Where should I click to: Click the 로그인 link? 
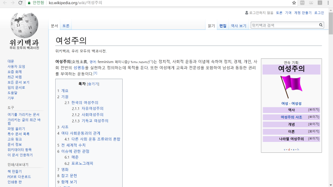[x=319, y=13]
